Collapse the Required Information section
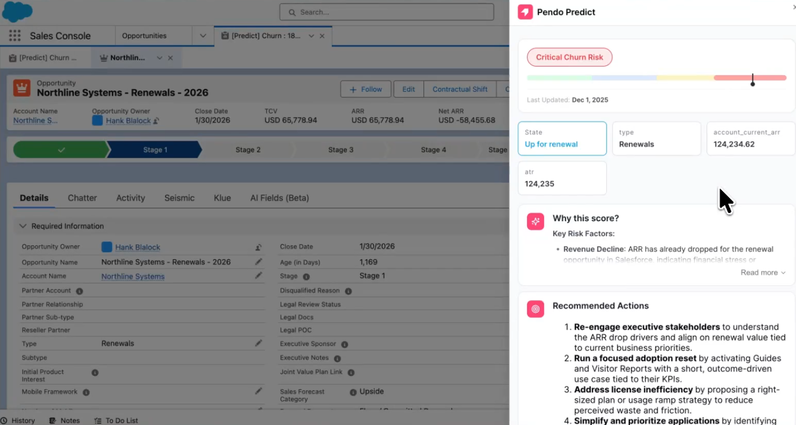Viewport: 796px width, 425px height. point(23,226)
